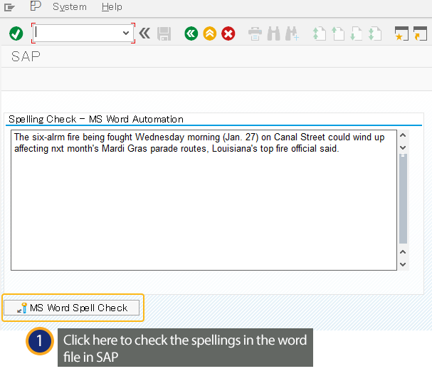432x386 pixels.
Task: Click the bottom scroll-down arrow in the editor
Action: tap(403, 264)
